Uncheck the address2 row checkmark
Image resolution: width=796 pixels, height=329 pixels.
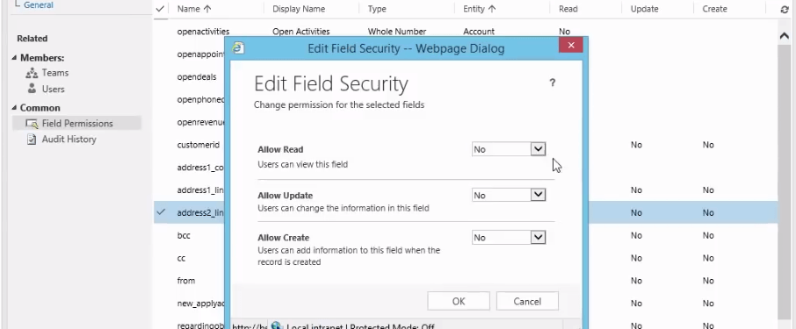coord(161,212)
